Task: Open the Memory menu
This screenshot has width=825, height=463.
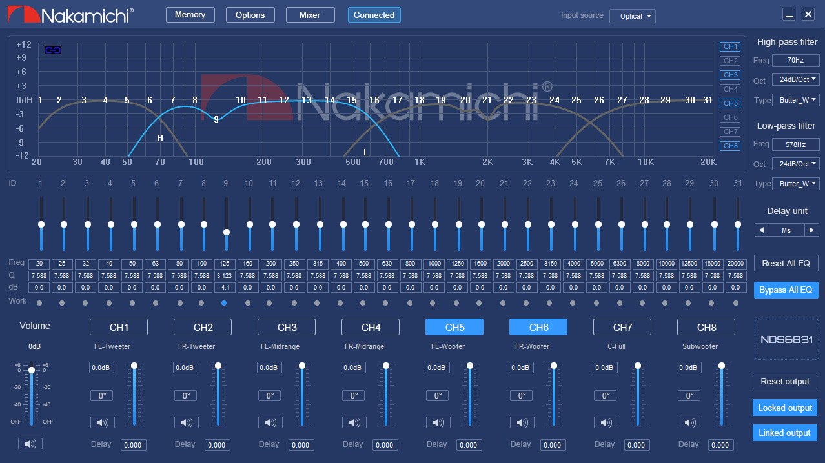Action: point(190,15)
